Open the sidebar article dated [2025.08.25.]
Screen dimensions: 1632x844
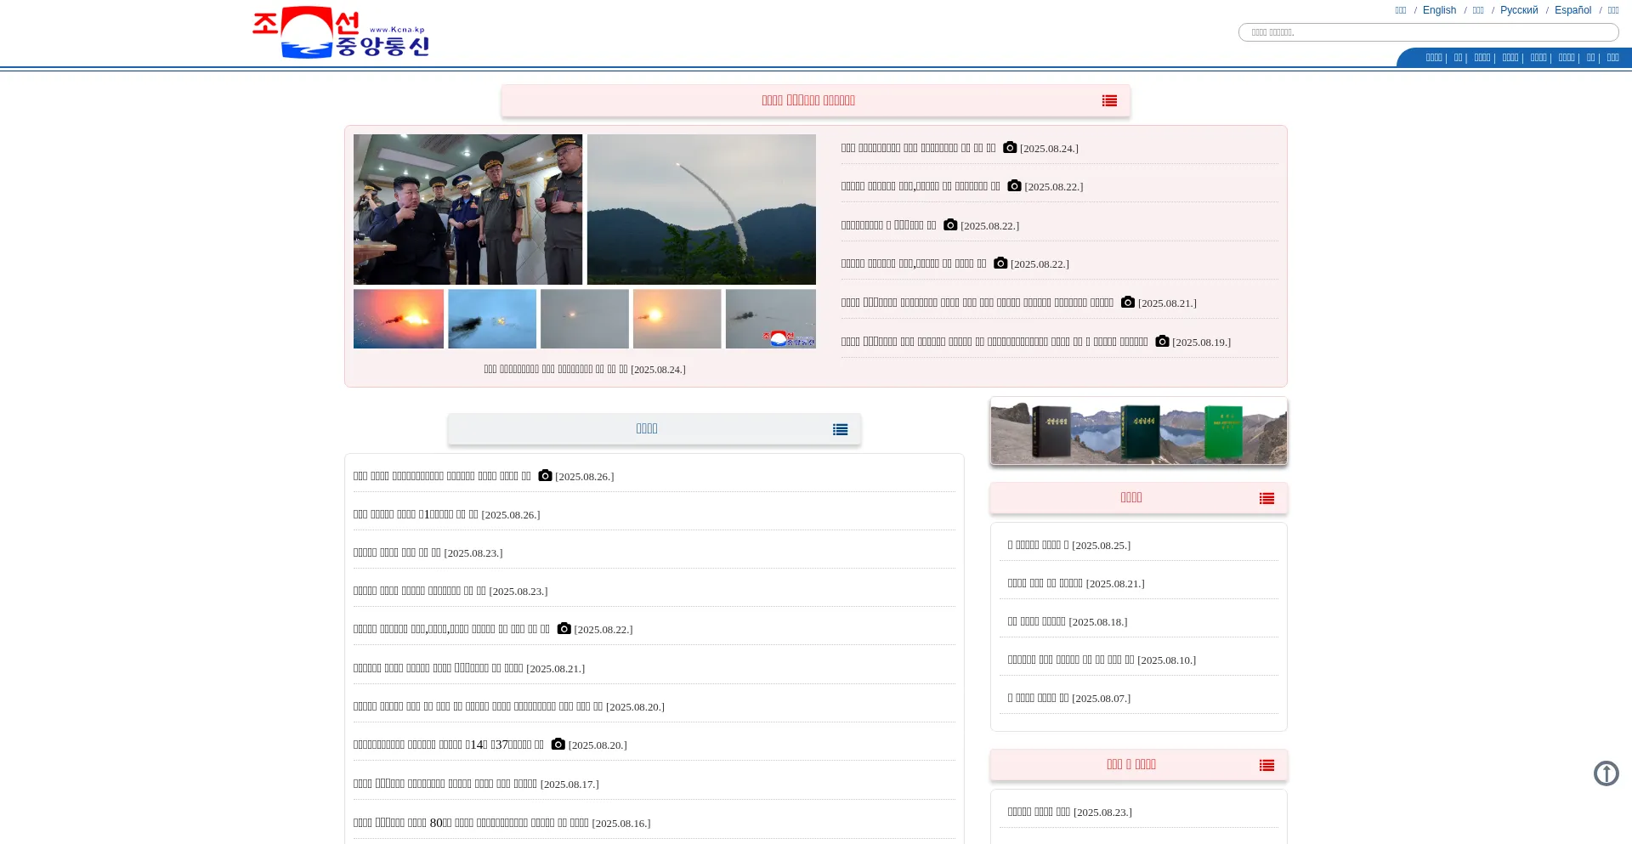[x=1069, y=545]
